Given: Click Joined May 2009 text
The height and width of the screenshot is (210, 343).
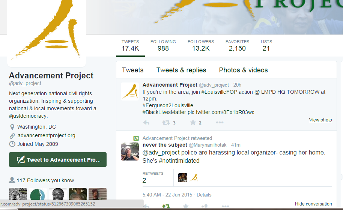Looking at the screenshot, I should coord(38,144).
